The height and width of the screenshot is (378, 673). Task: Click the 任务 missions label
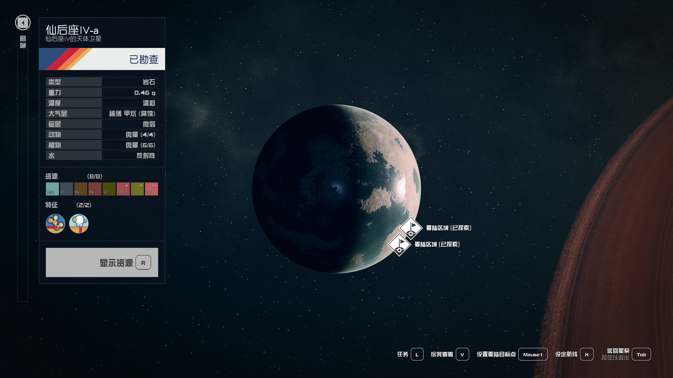pyautogui.click(x=403, y=354)
